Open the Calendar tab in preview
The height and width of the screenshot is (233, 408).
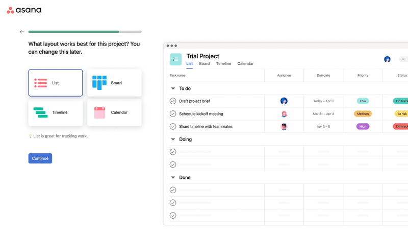point(245,64)
